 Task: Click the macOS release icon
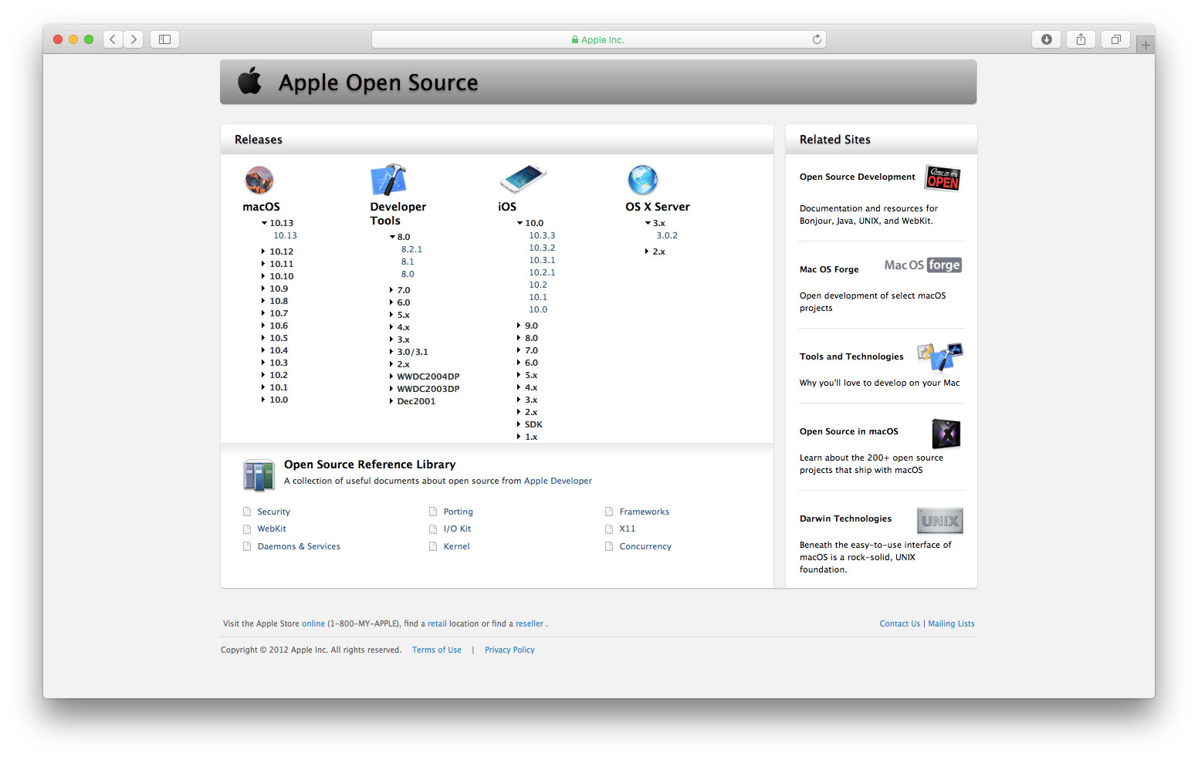pyautogui.click(x=260, y=180)
